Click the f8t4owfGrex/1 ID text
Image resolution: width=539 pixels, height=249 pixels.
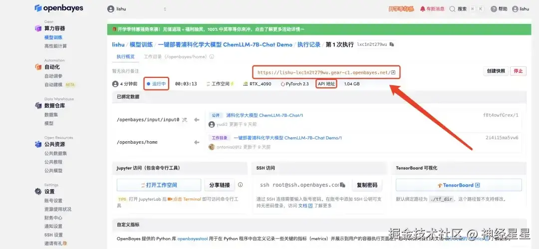click(x=501, y=115)
